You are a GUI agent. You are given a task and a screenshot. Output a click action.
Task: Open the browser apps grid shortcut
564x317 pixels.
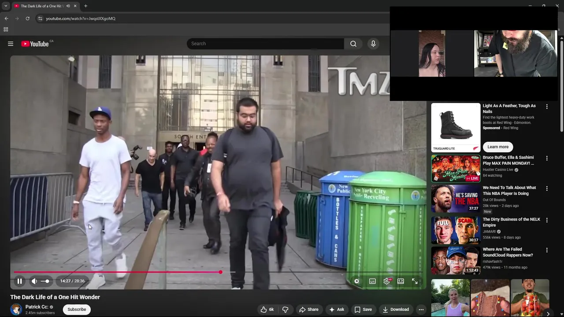click(6, 29)
